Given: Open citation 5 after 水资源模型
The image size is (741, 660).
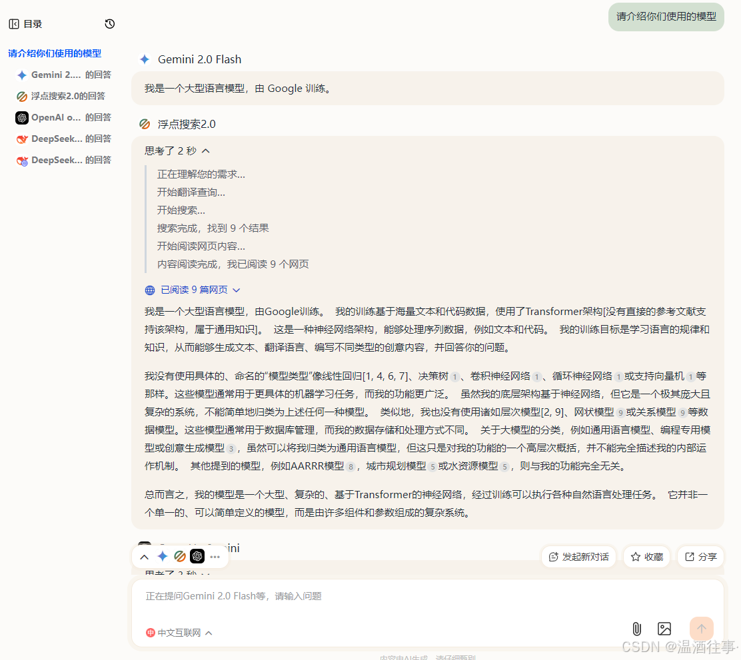Looking at the screenshot, I should tap(504, 467).
